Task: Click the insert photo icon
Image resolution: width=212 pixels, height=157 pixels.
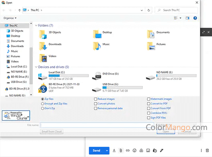Action: pyautogui.click(x=148, y=151)
